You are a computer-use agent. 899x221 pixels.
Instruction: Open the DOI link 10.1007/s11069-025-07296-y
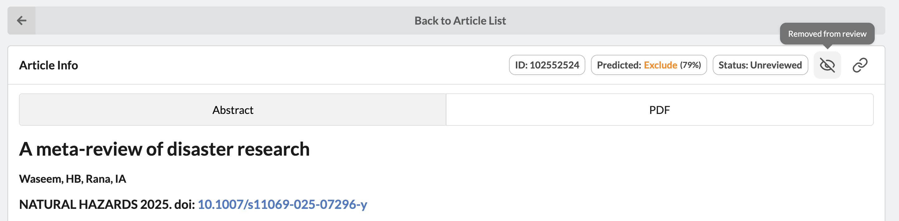tap(282, 204)
